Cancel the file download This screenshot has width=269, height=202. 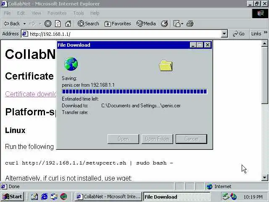[191, 139]
